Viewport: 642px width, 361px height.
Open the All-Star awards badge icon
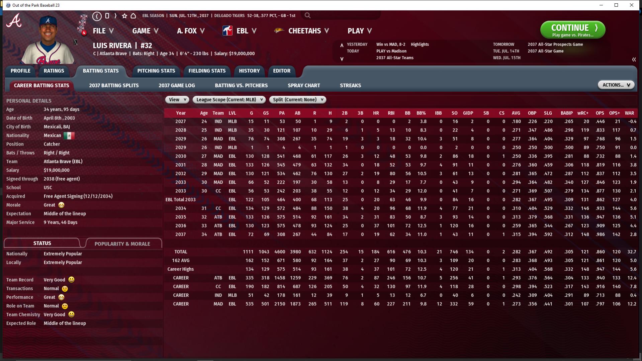83,24
